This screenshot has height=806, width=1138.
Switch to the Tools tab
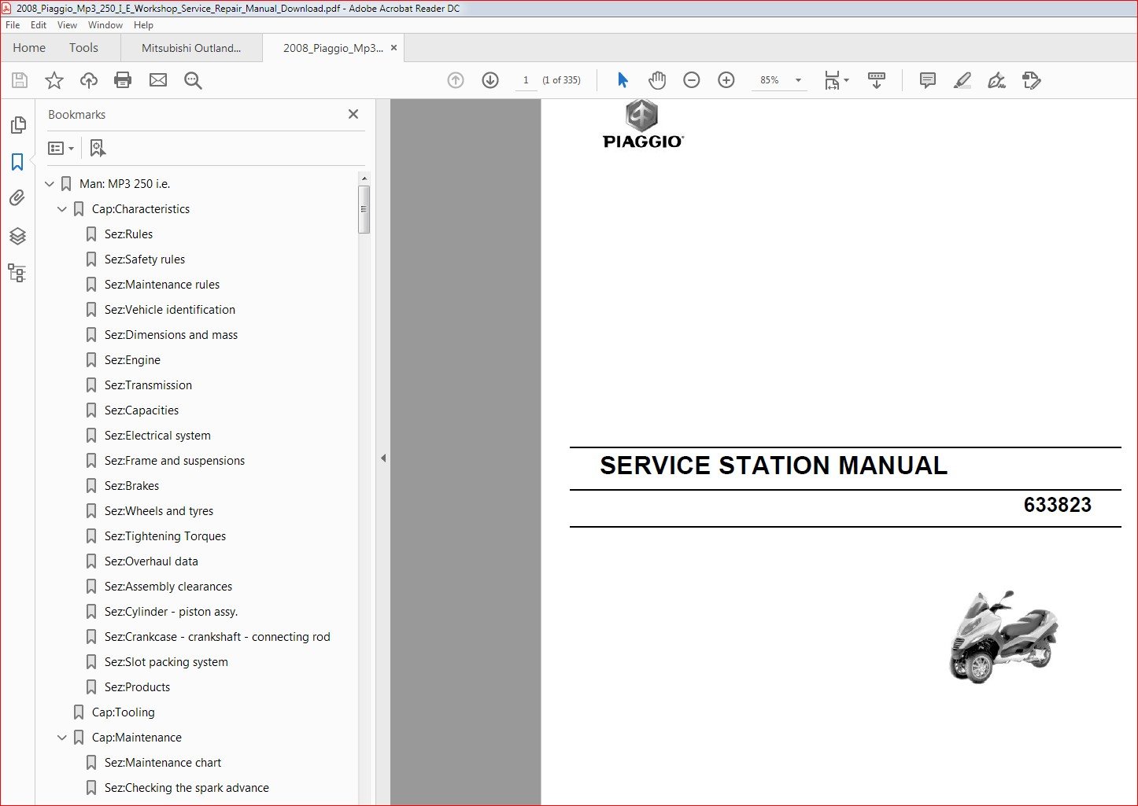pyautogui.click(x=83, y=48)
